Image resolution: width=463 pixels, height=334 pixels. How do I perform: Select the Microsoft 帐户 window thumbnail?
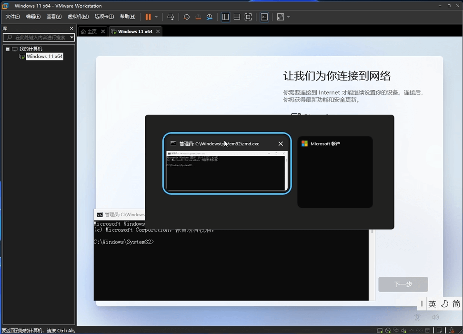coord(335,172)
